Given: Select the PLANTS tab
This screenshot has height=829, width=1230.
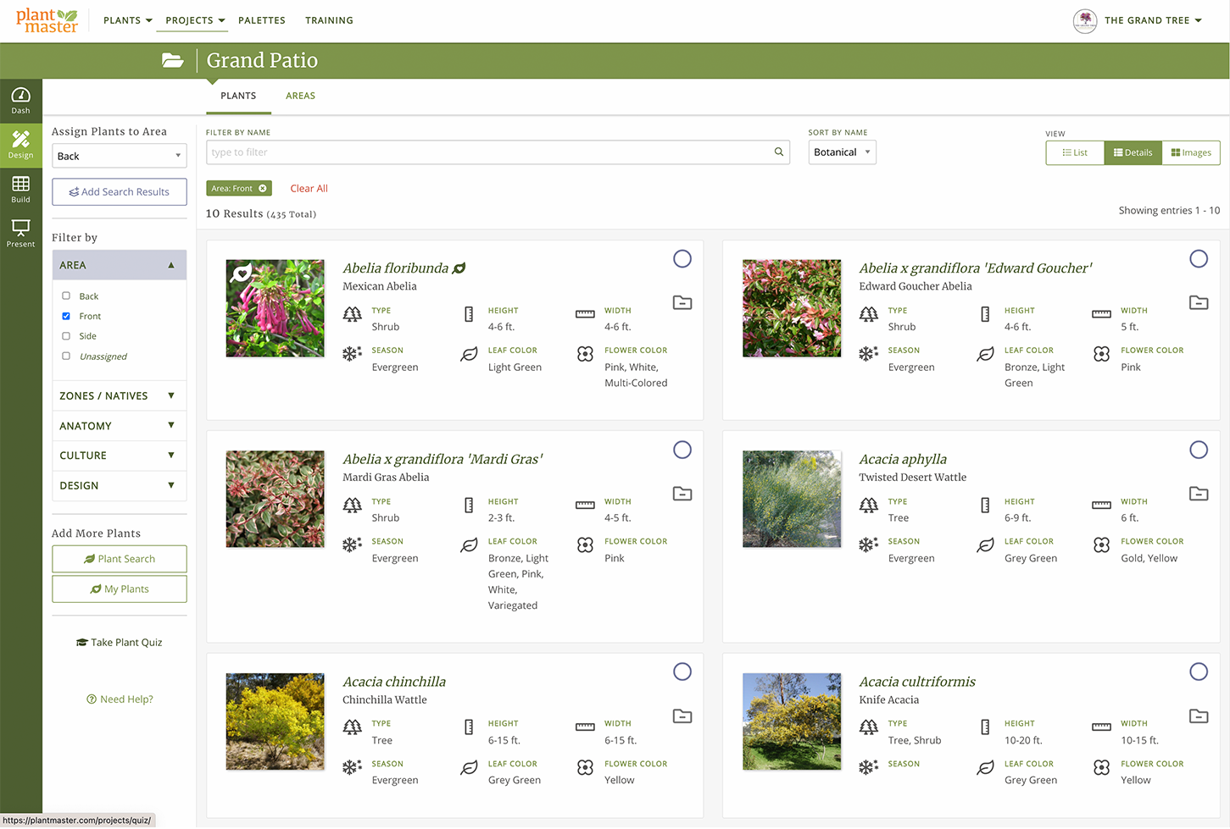Looking at the screenshot, I should pyautogui.click(x=238, y=96).
